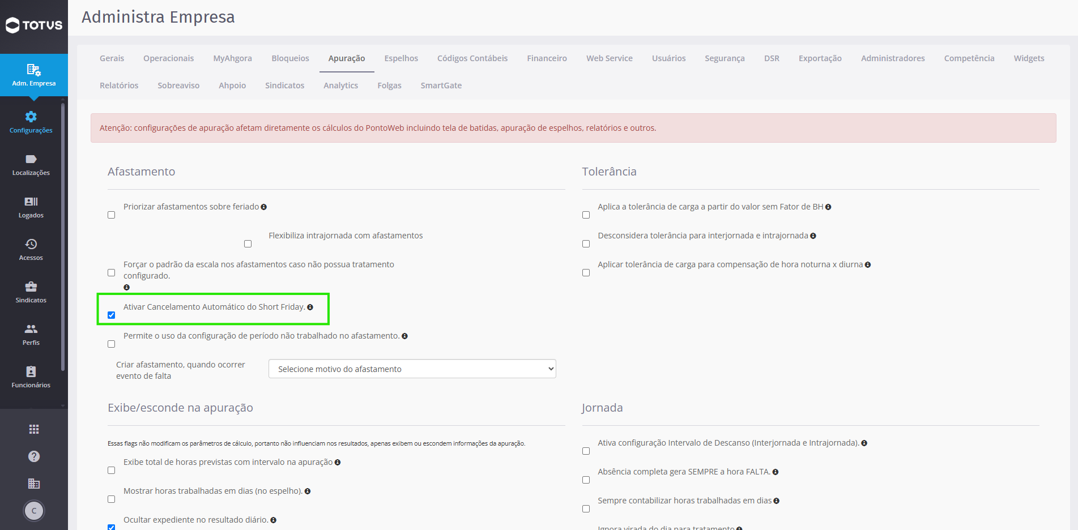Check Aplica a tolerância de carga sem Fator

click(586, 215)
